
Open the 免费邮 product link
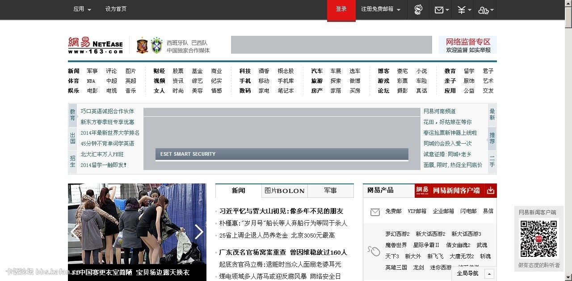394,211
